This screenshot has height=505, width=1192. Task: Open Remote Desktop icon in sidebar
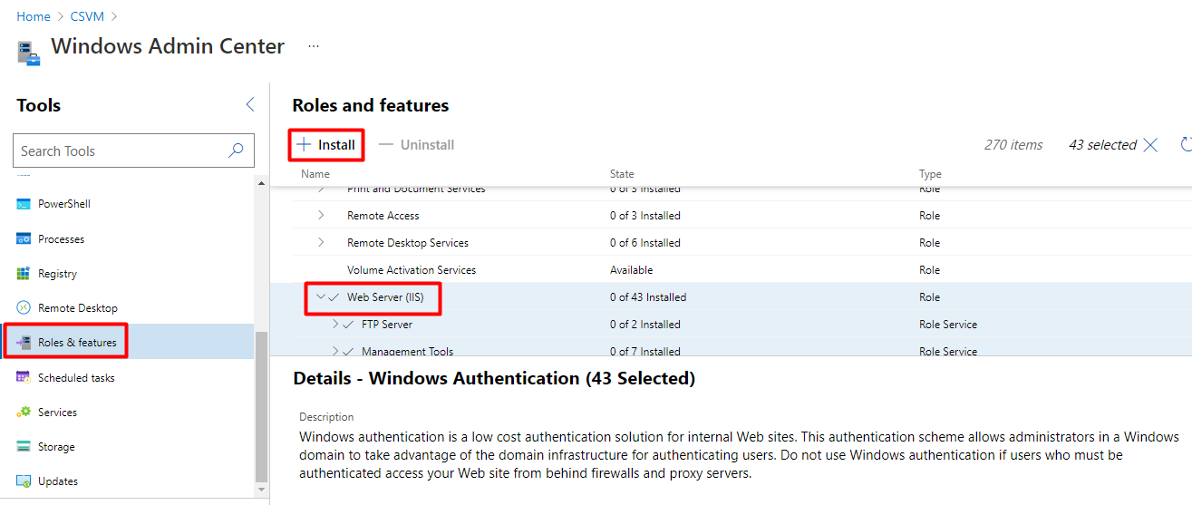pos(24,308)
